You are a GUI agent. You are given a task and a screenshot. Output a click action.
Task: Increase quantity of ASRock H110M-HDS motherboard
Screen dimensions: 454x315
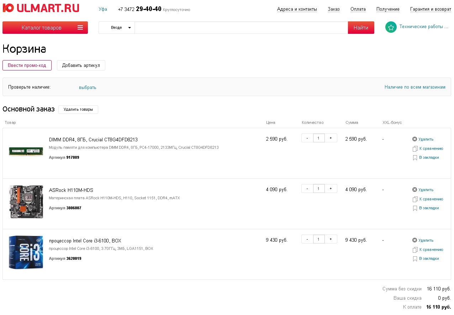tap(331, 189)
